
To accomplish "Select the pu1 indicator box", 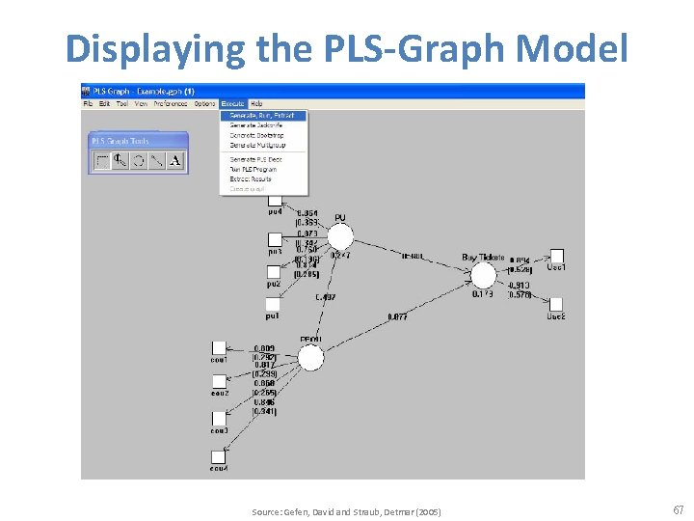I will tap(273, 304).
